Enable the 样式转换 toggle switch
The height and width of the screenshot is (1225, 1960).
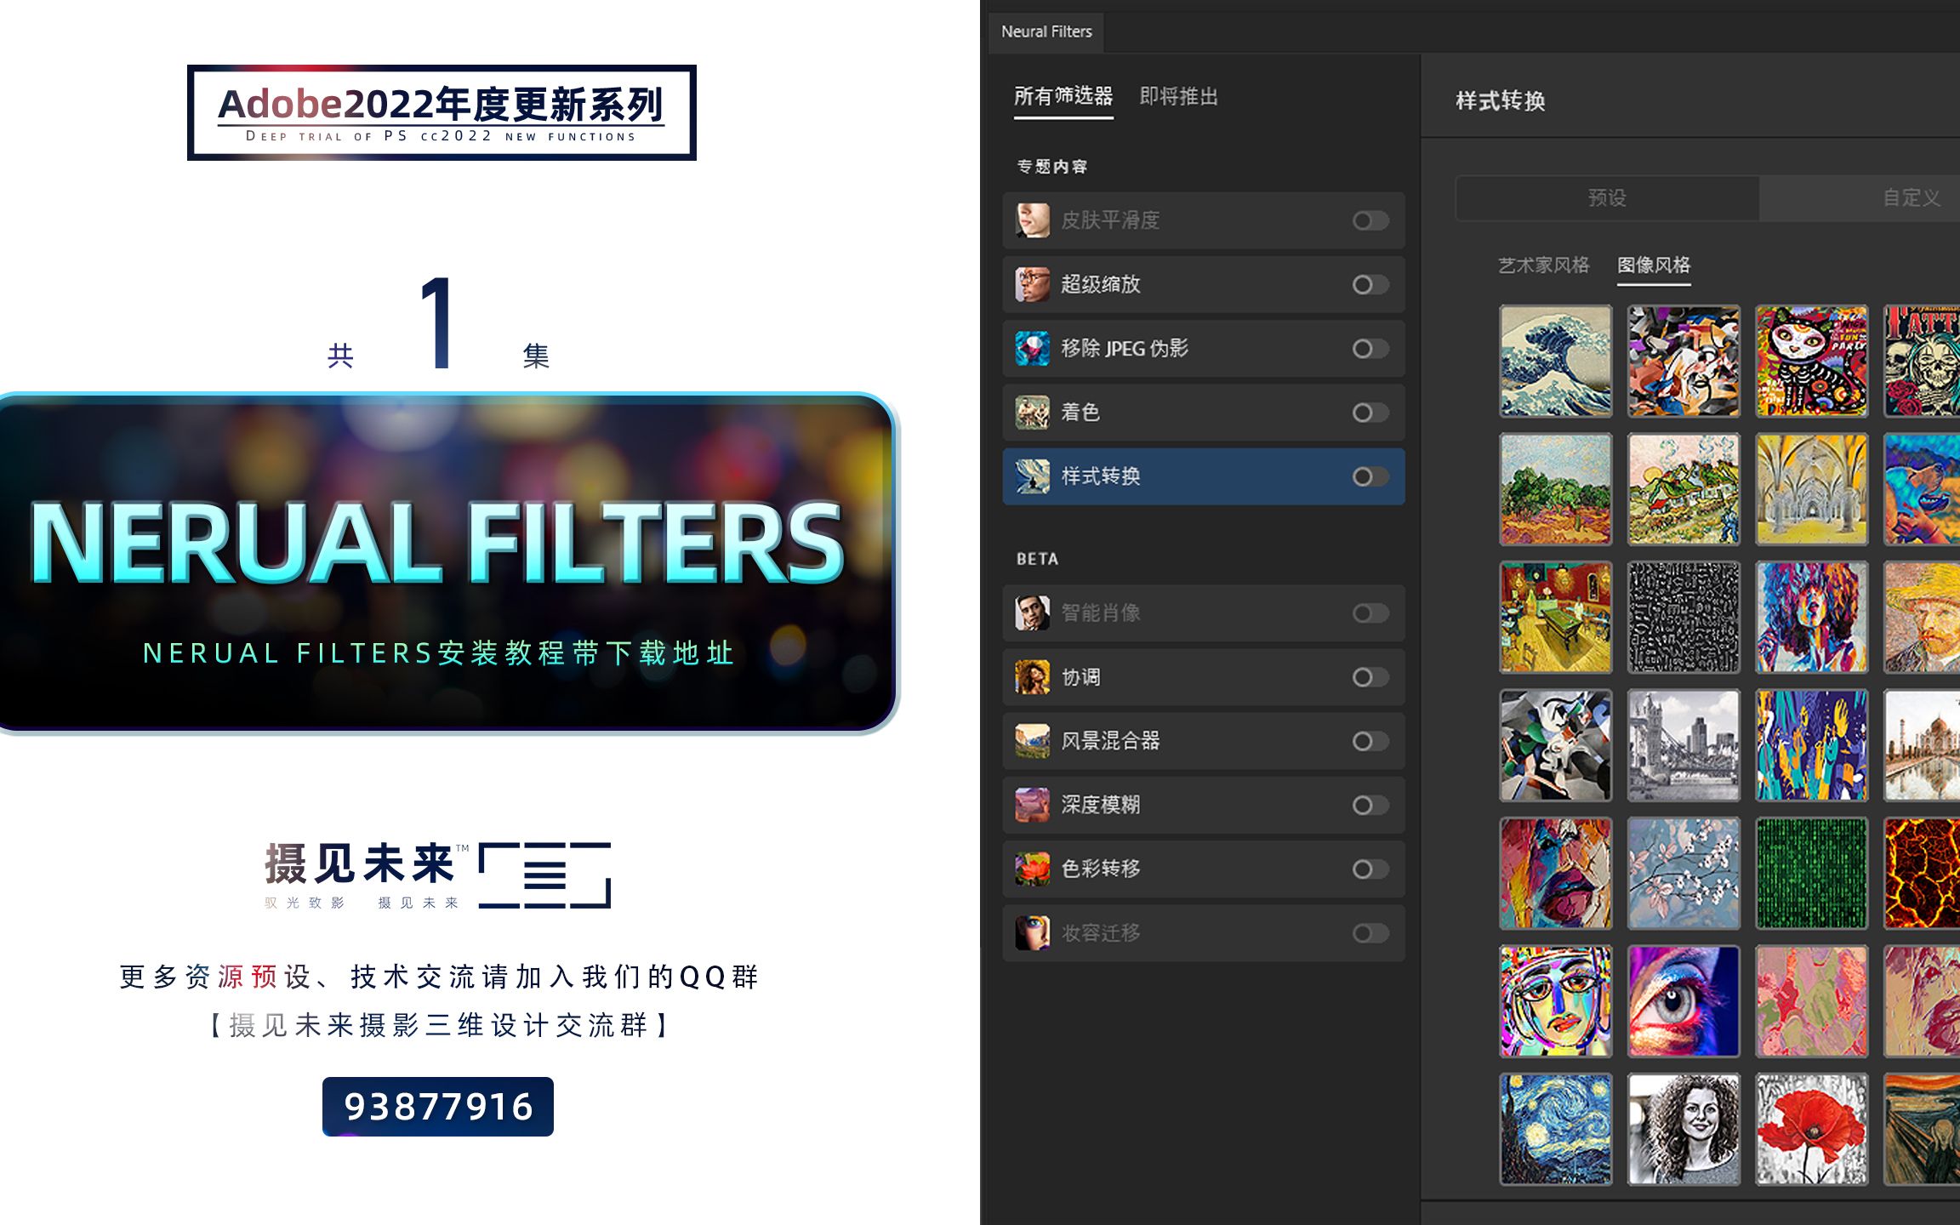click(x=1369, y=477)
